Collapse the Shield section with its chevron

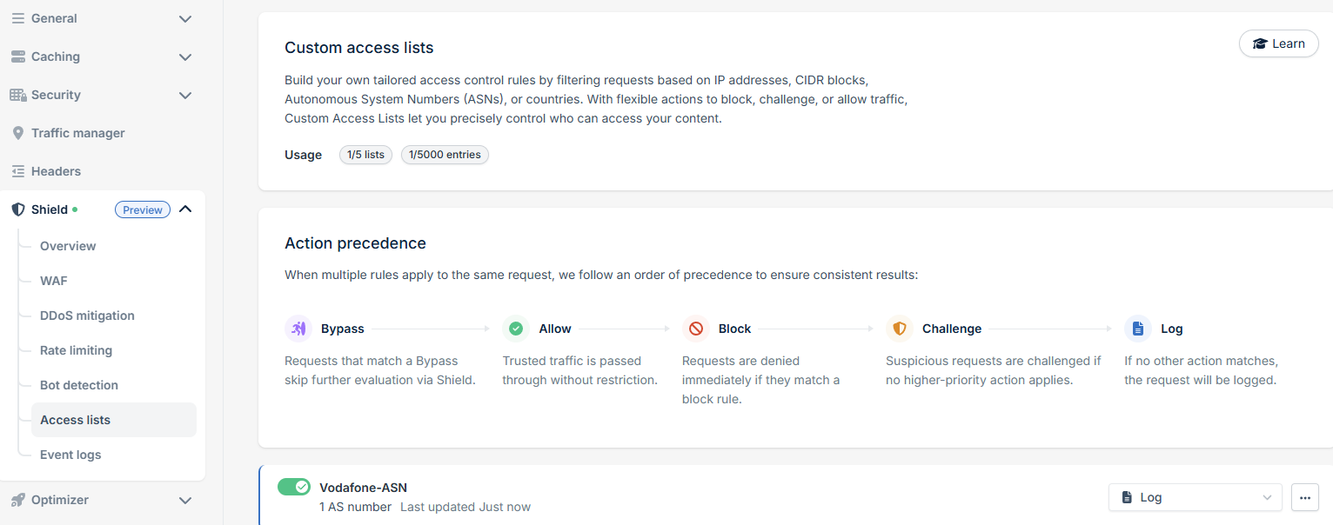185,209
